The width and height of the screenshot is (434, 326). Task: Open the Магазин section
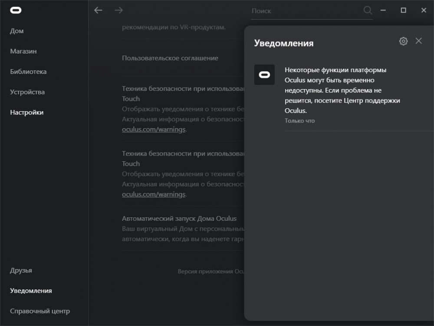pyautogui.click(x=23, y=51)
